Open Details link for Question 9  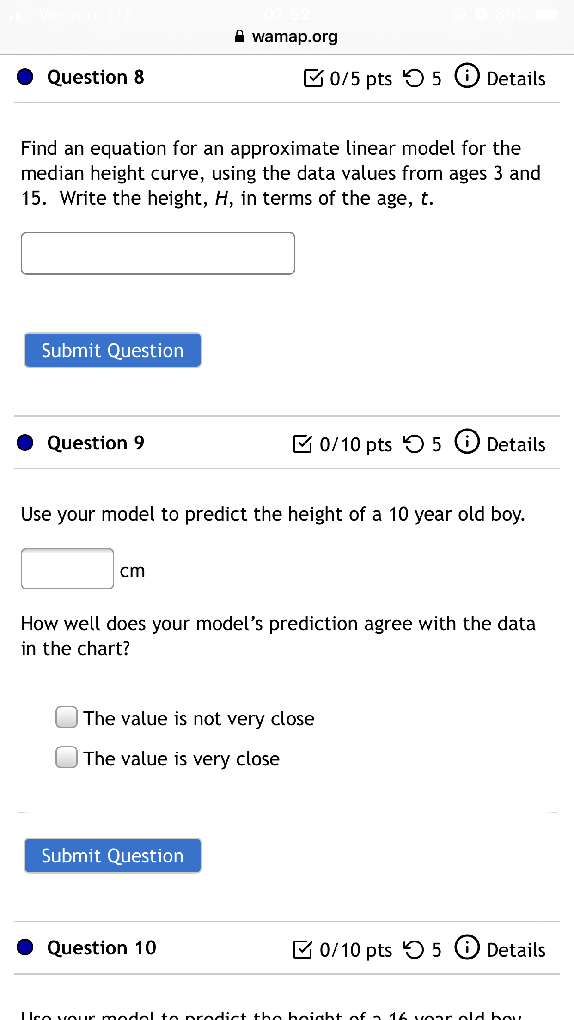[x=516, y=444]
